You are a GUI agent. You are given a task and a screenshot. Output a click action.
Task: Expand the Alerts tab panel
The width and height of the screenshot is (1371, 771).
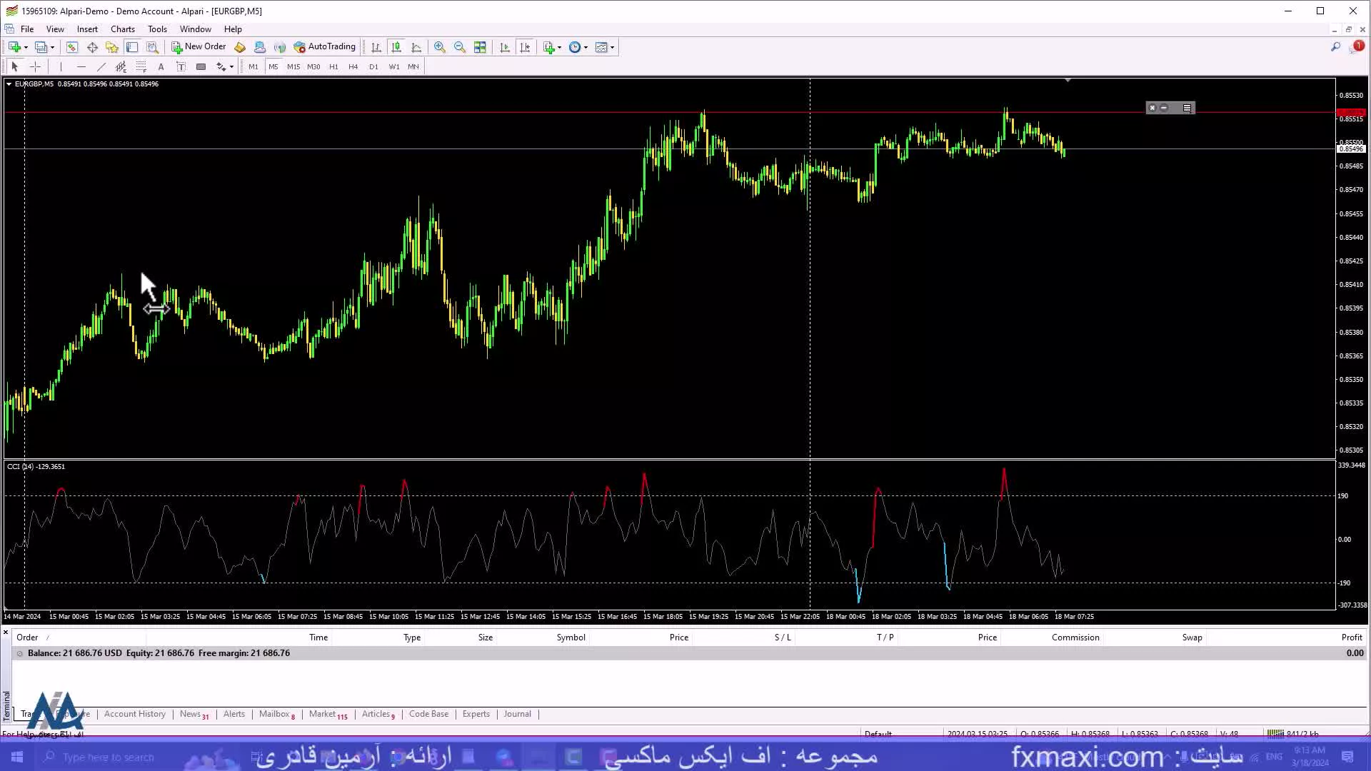(x=233, y=714)
